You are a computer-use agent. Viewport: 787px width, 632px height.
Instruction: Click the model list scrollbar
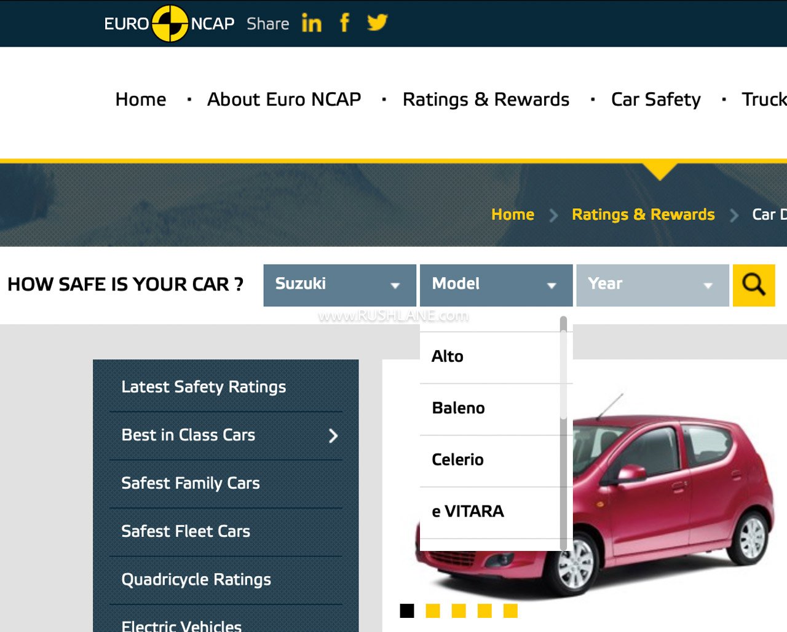564,434
